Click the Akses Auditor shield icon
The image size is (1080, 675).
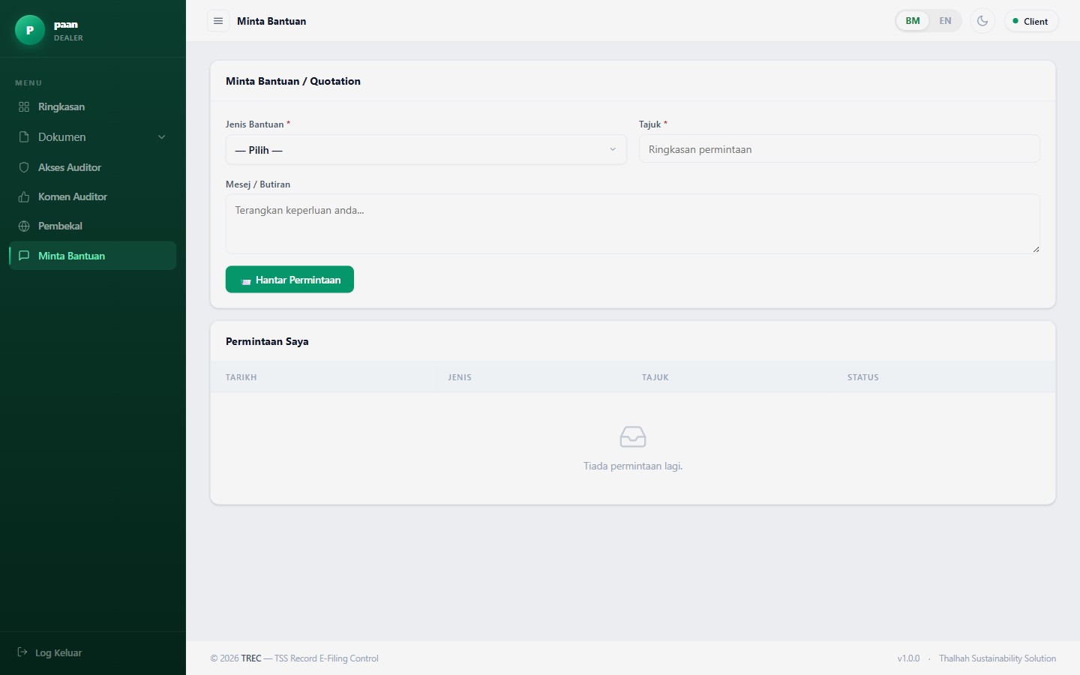24,167
